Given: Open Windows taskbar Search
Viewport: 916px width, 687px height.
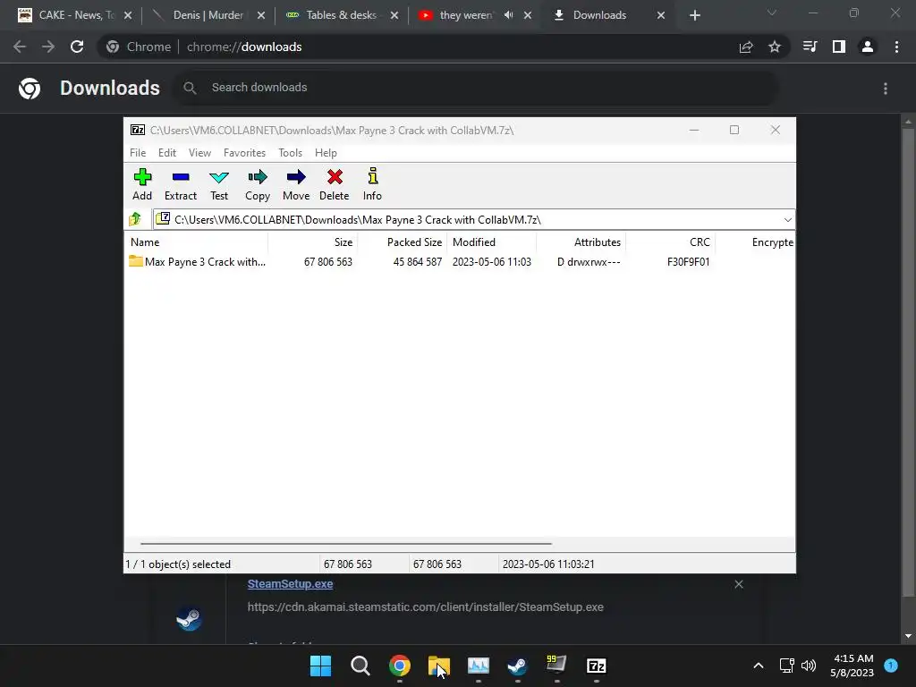Looking at the screenshot, I should 360,666.
